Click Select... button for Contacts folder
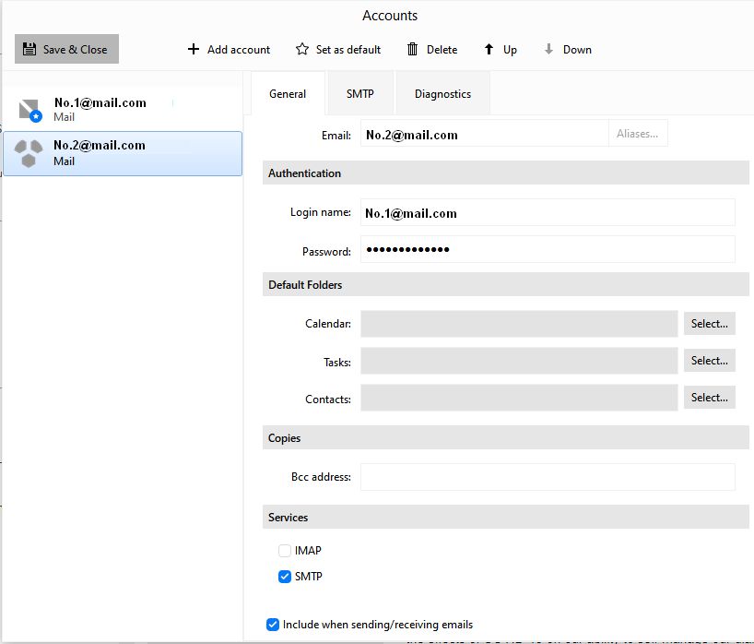The image size is (754, 644). [709, 398]
